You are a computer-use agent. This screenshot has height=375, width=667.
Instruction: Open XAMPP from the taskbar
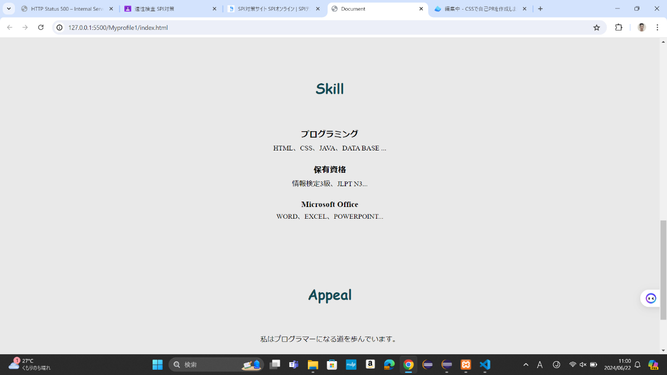[466, 365]
